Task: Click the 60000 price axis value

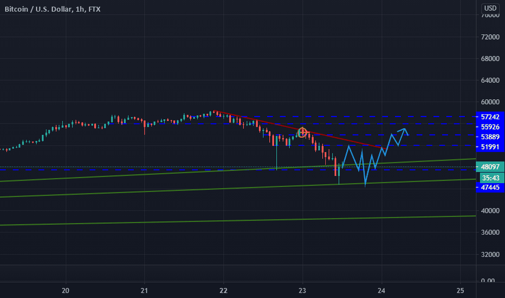Action: (490, 102)
